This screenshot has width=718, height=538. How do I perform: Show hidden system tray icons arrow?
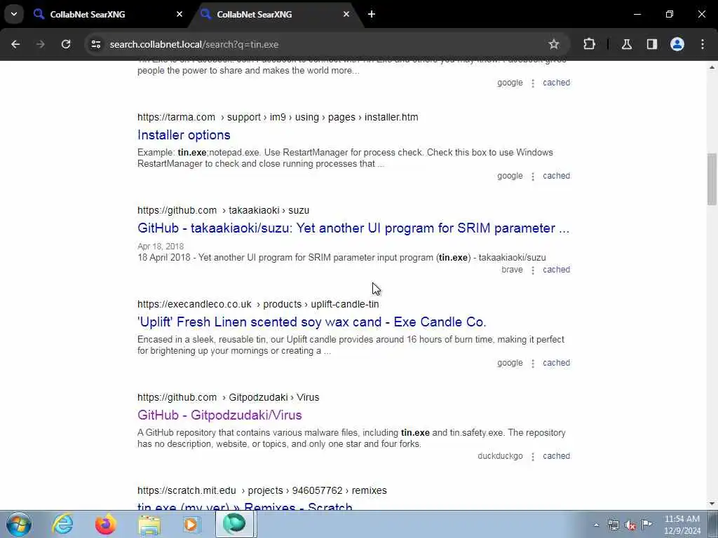(596, 525)
